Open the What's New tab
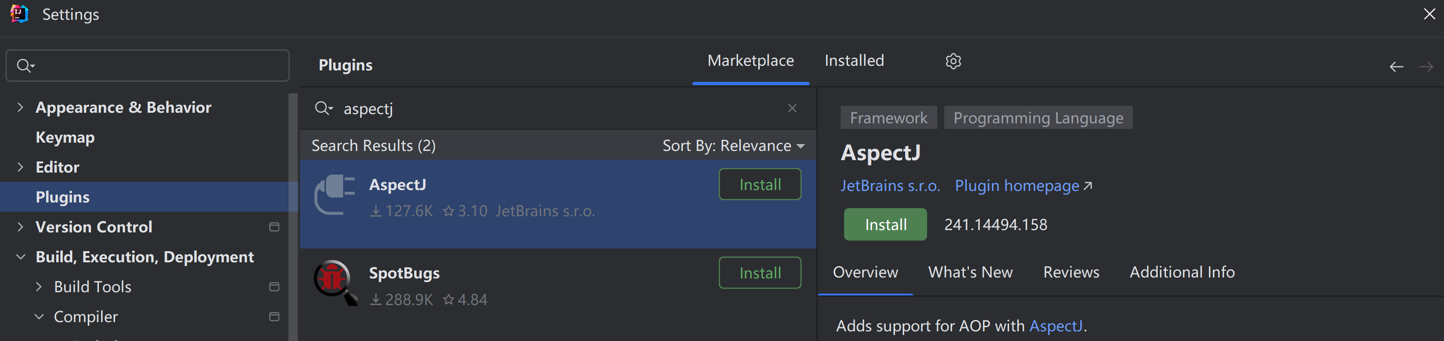1444x341 pixels. pyautogui.click(x=970, y=272)
